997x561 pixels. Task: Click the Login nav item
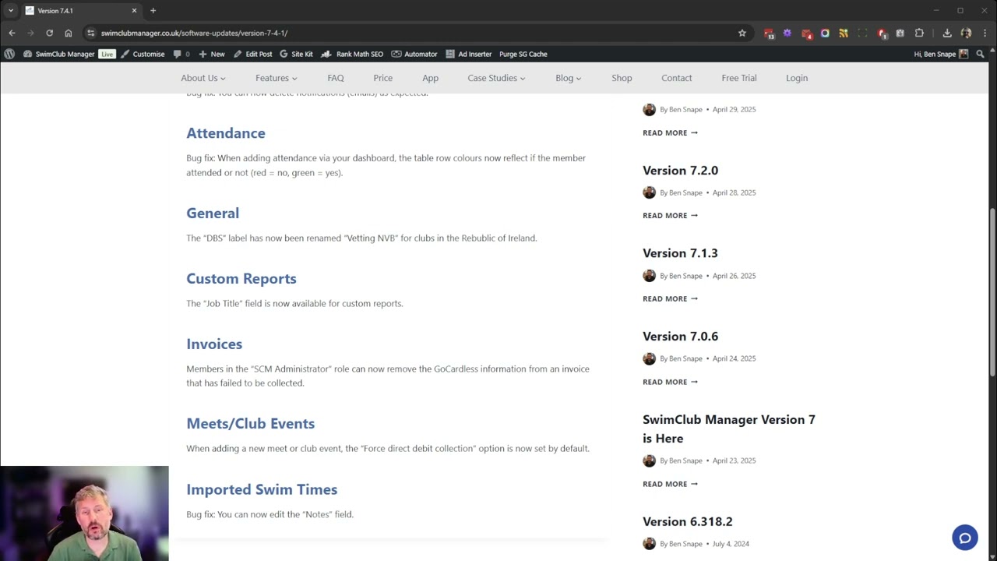(797, 78)
